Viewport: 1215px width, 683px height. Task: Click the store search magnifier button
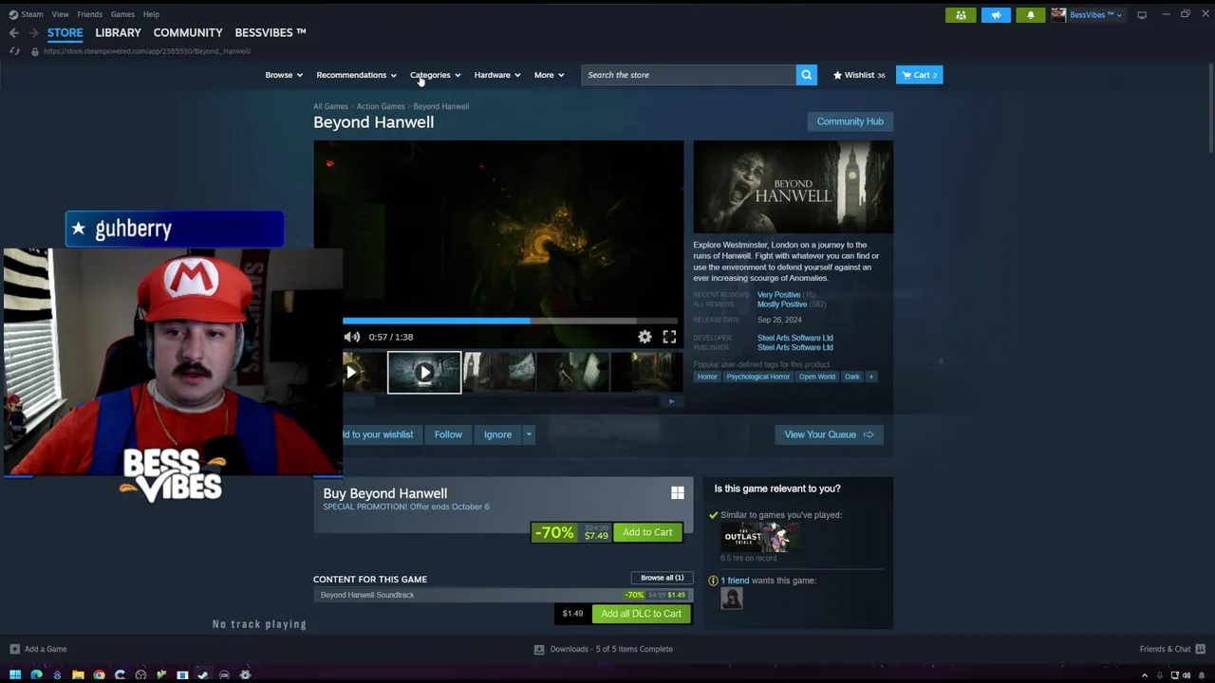click(806, 75)
